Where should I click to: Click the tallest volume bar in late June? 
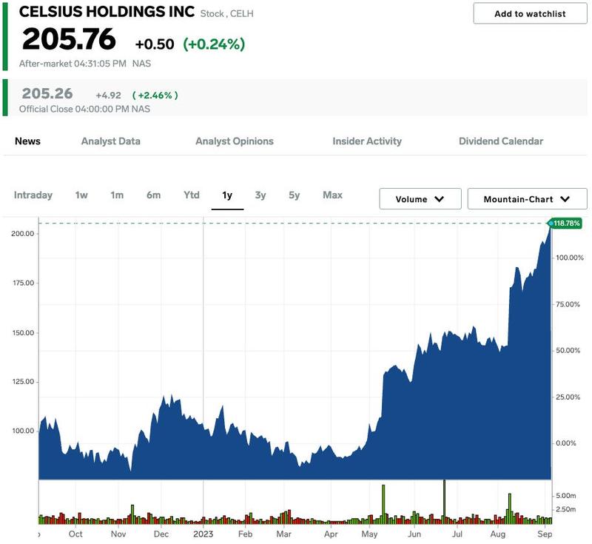point(445,502)
